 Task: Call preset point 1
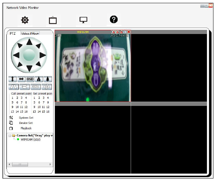[12, 98]
